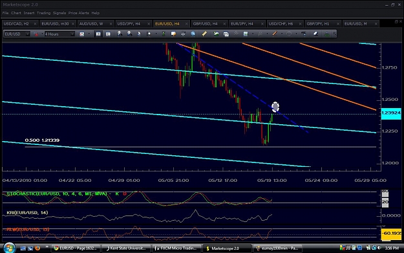404x253 pixels.
Task: Open the Signals menu
Action: click(59, 13)
